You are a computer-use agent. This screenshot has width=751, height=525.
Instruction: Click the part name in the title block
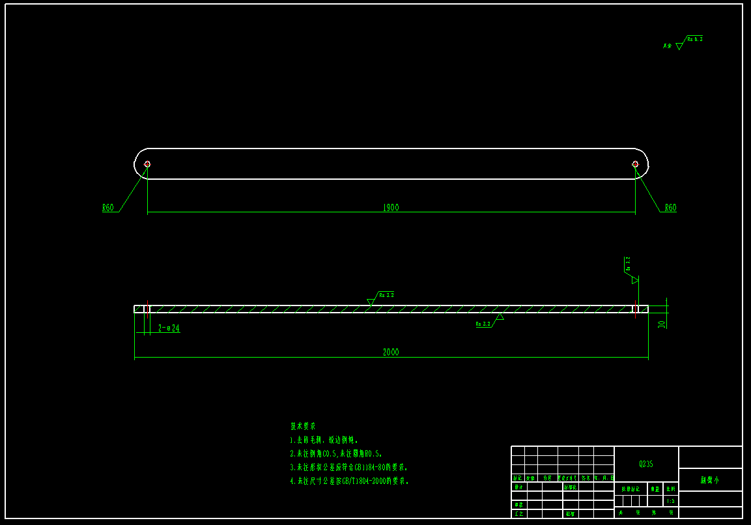click(x=710, y=480)
